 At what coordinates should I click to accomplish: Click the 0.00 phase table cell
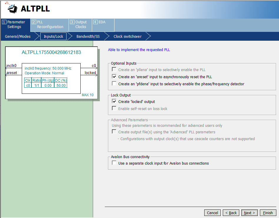click(x=48, y=86)
